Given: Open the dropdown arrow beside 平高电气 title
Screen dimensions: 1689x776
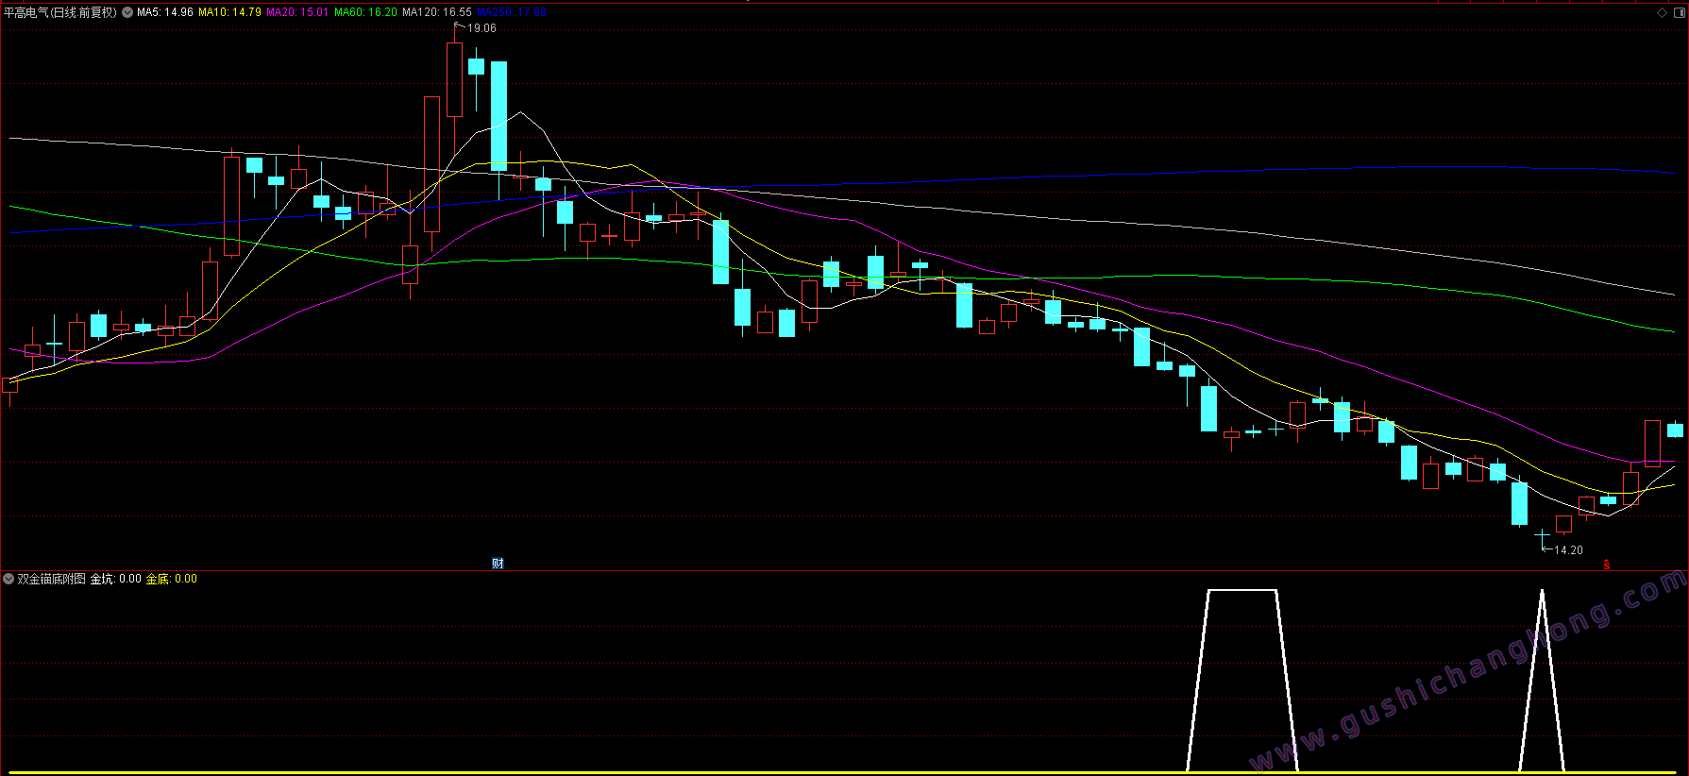Looking at the screenshot, I should pyautogui.click(x=127, y=12).
